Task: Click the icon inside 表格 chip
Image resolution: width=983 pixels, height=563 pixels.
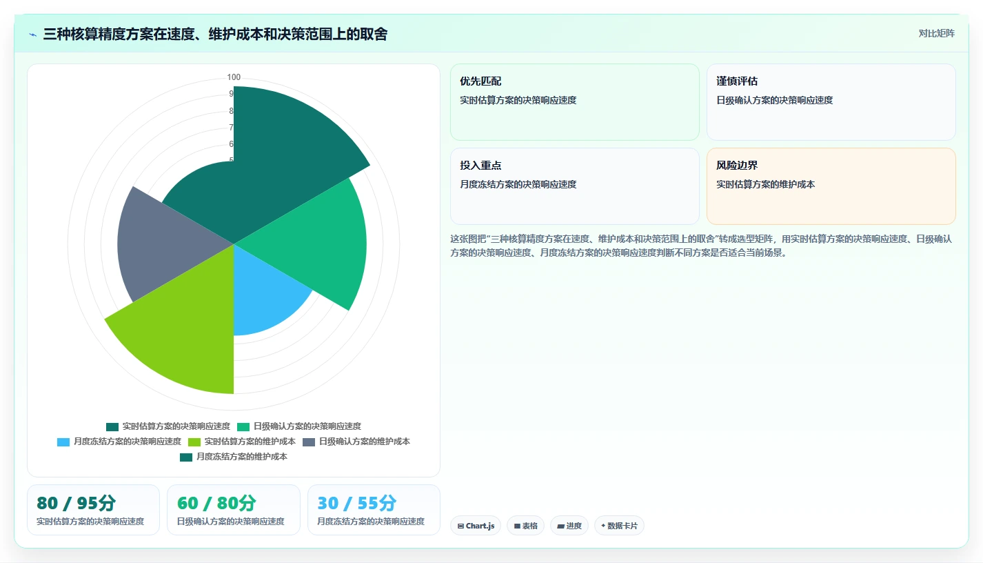Action: click(x=517, y=526)
